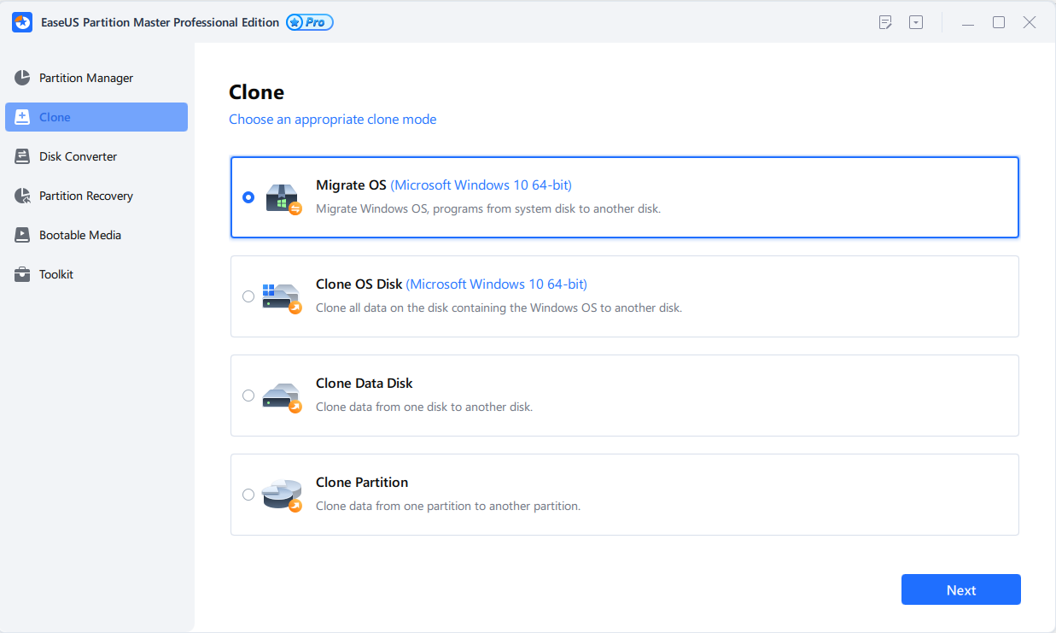Click the Bootable Media disc icon
Viewport: 1056px width, 633px height.
click(23, 235)
